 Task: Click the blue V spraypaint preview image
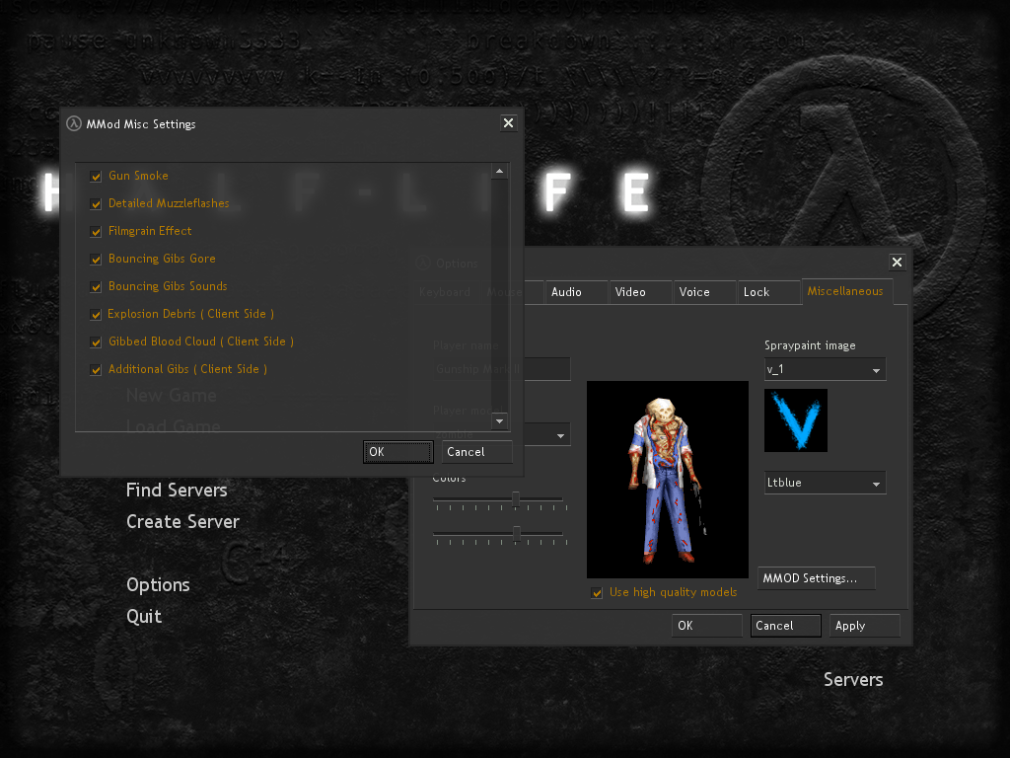pyautogui.click(x=796, y=420)
